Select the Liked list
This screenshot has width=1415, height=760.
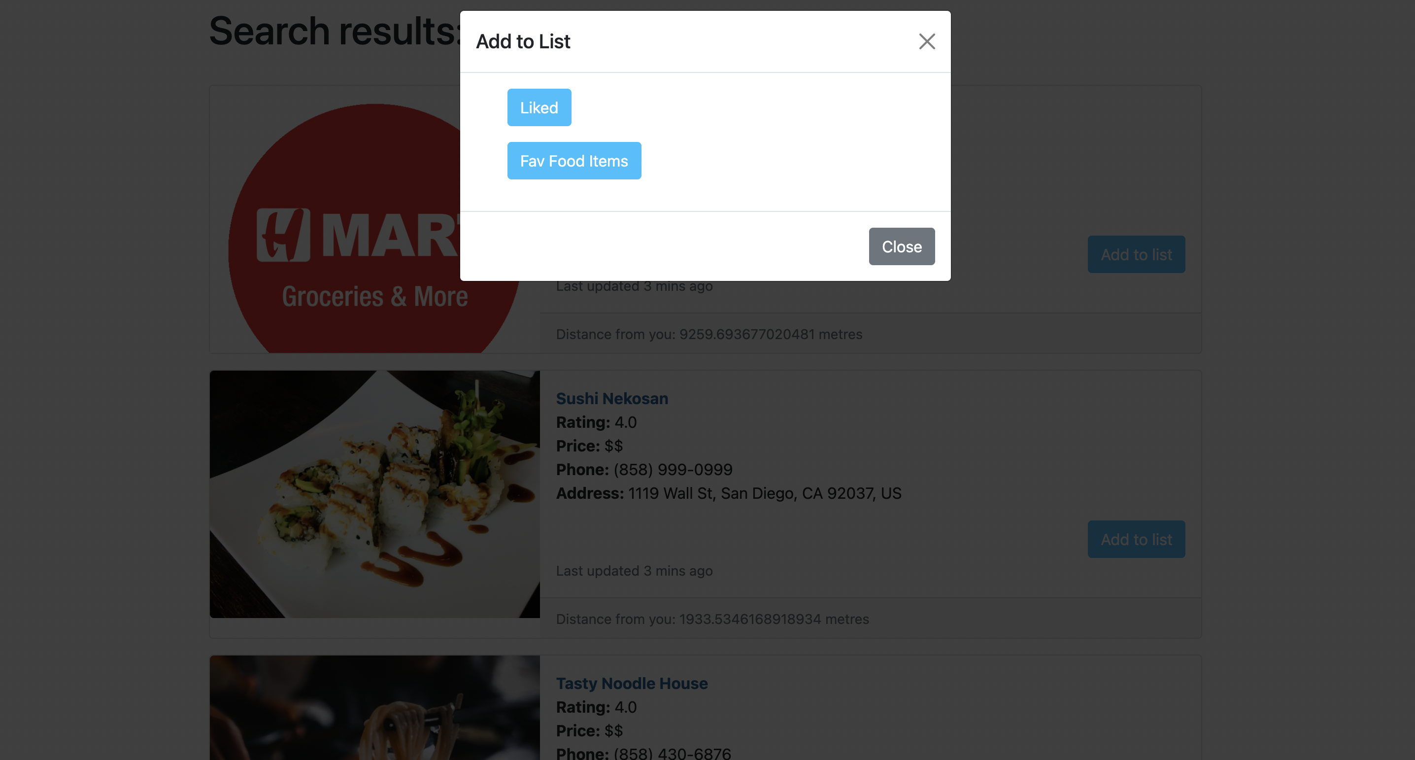(539, 107)
